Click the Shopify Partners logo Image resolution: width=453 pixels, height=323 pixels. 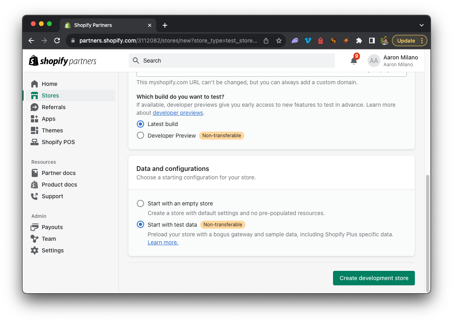(63, 61)
